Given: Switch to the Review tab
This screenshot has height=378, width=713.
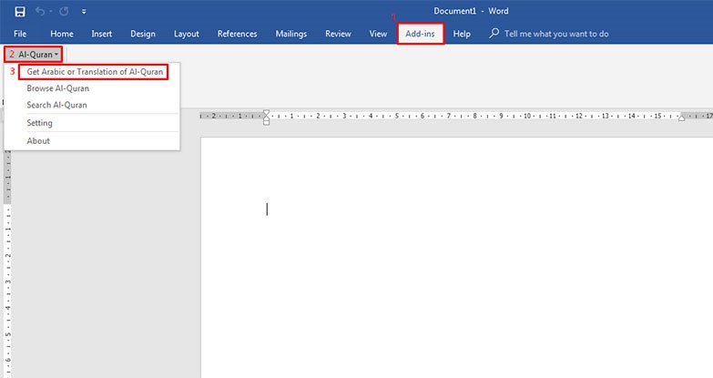Looking at the screenshot, I should (x=338, y=34).
